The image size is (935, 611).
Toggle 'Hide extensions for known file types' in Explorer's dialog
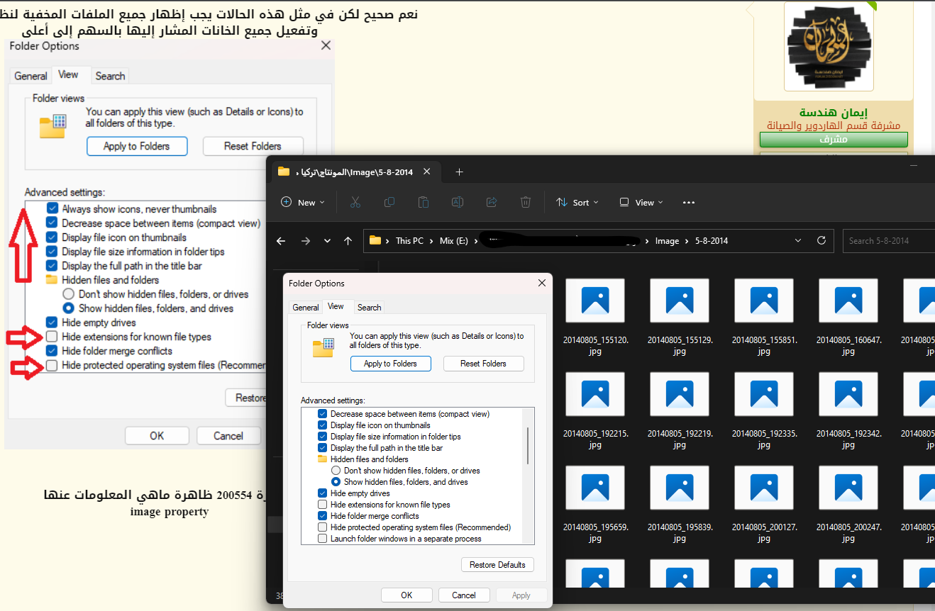coord(323,505)
